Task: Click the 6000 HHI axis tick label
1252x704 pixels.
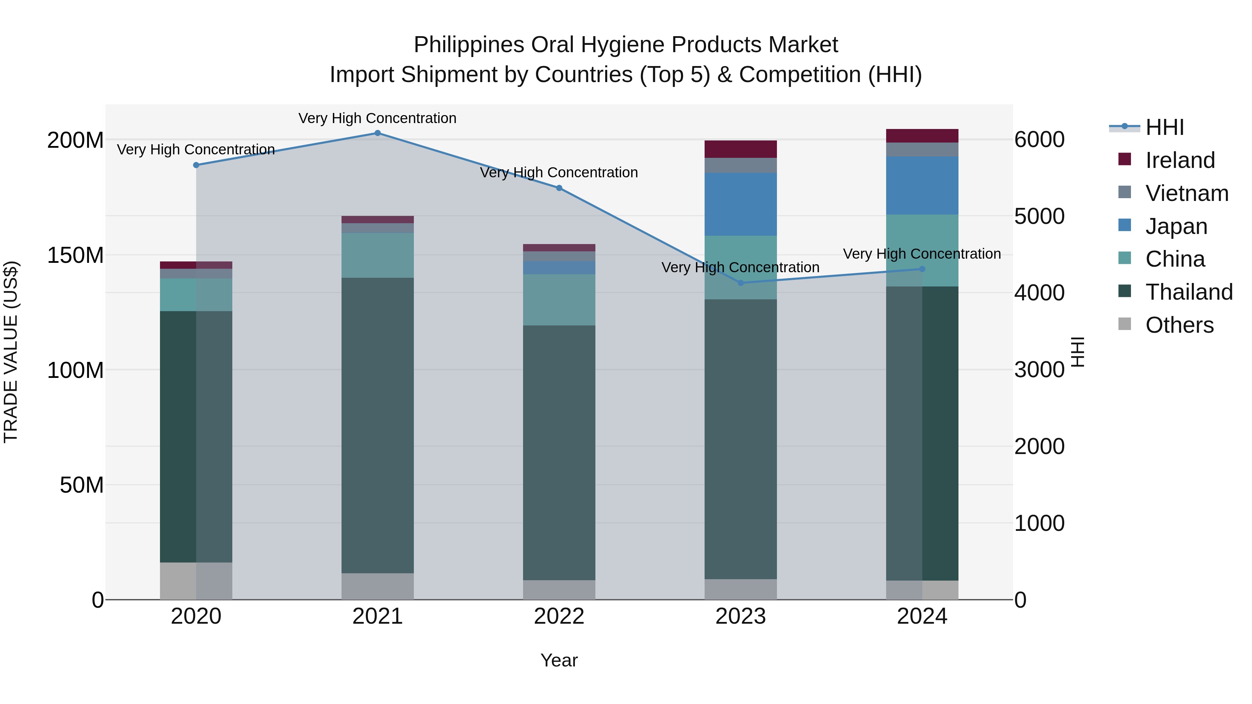Action: [1040, 139]
